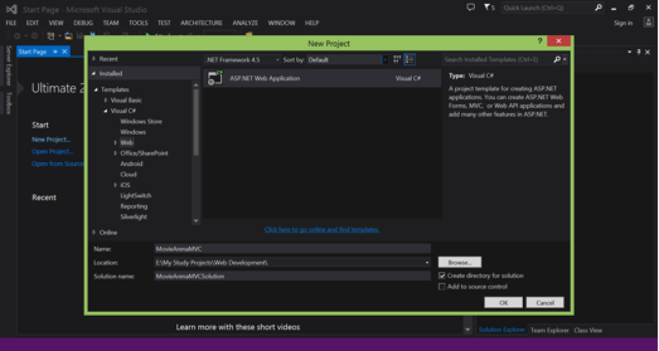Close the Start Page tab
659x351 pixels.
pos(64,52)
